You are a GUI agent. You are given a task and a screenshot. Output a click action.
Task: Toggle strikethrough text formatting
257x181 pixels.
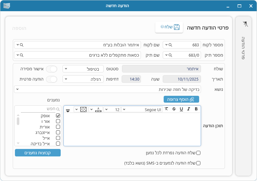pyautogui.click(x=174, y=109)
